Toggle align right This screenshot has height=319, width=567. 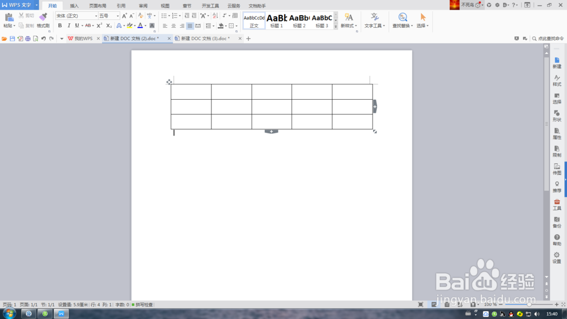tap(182, 25)
